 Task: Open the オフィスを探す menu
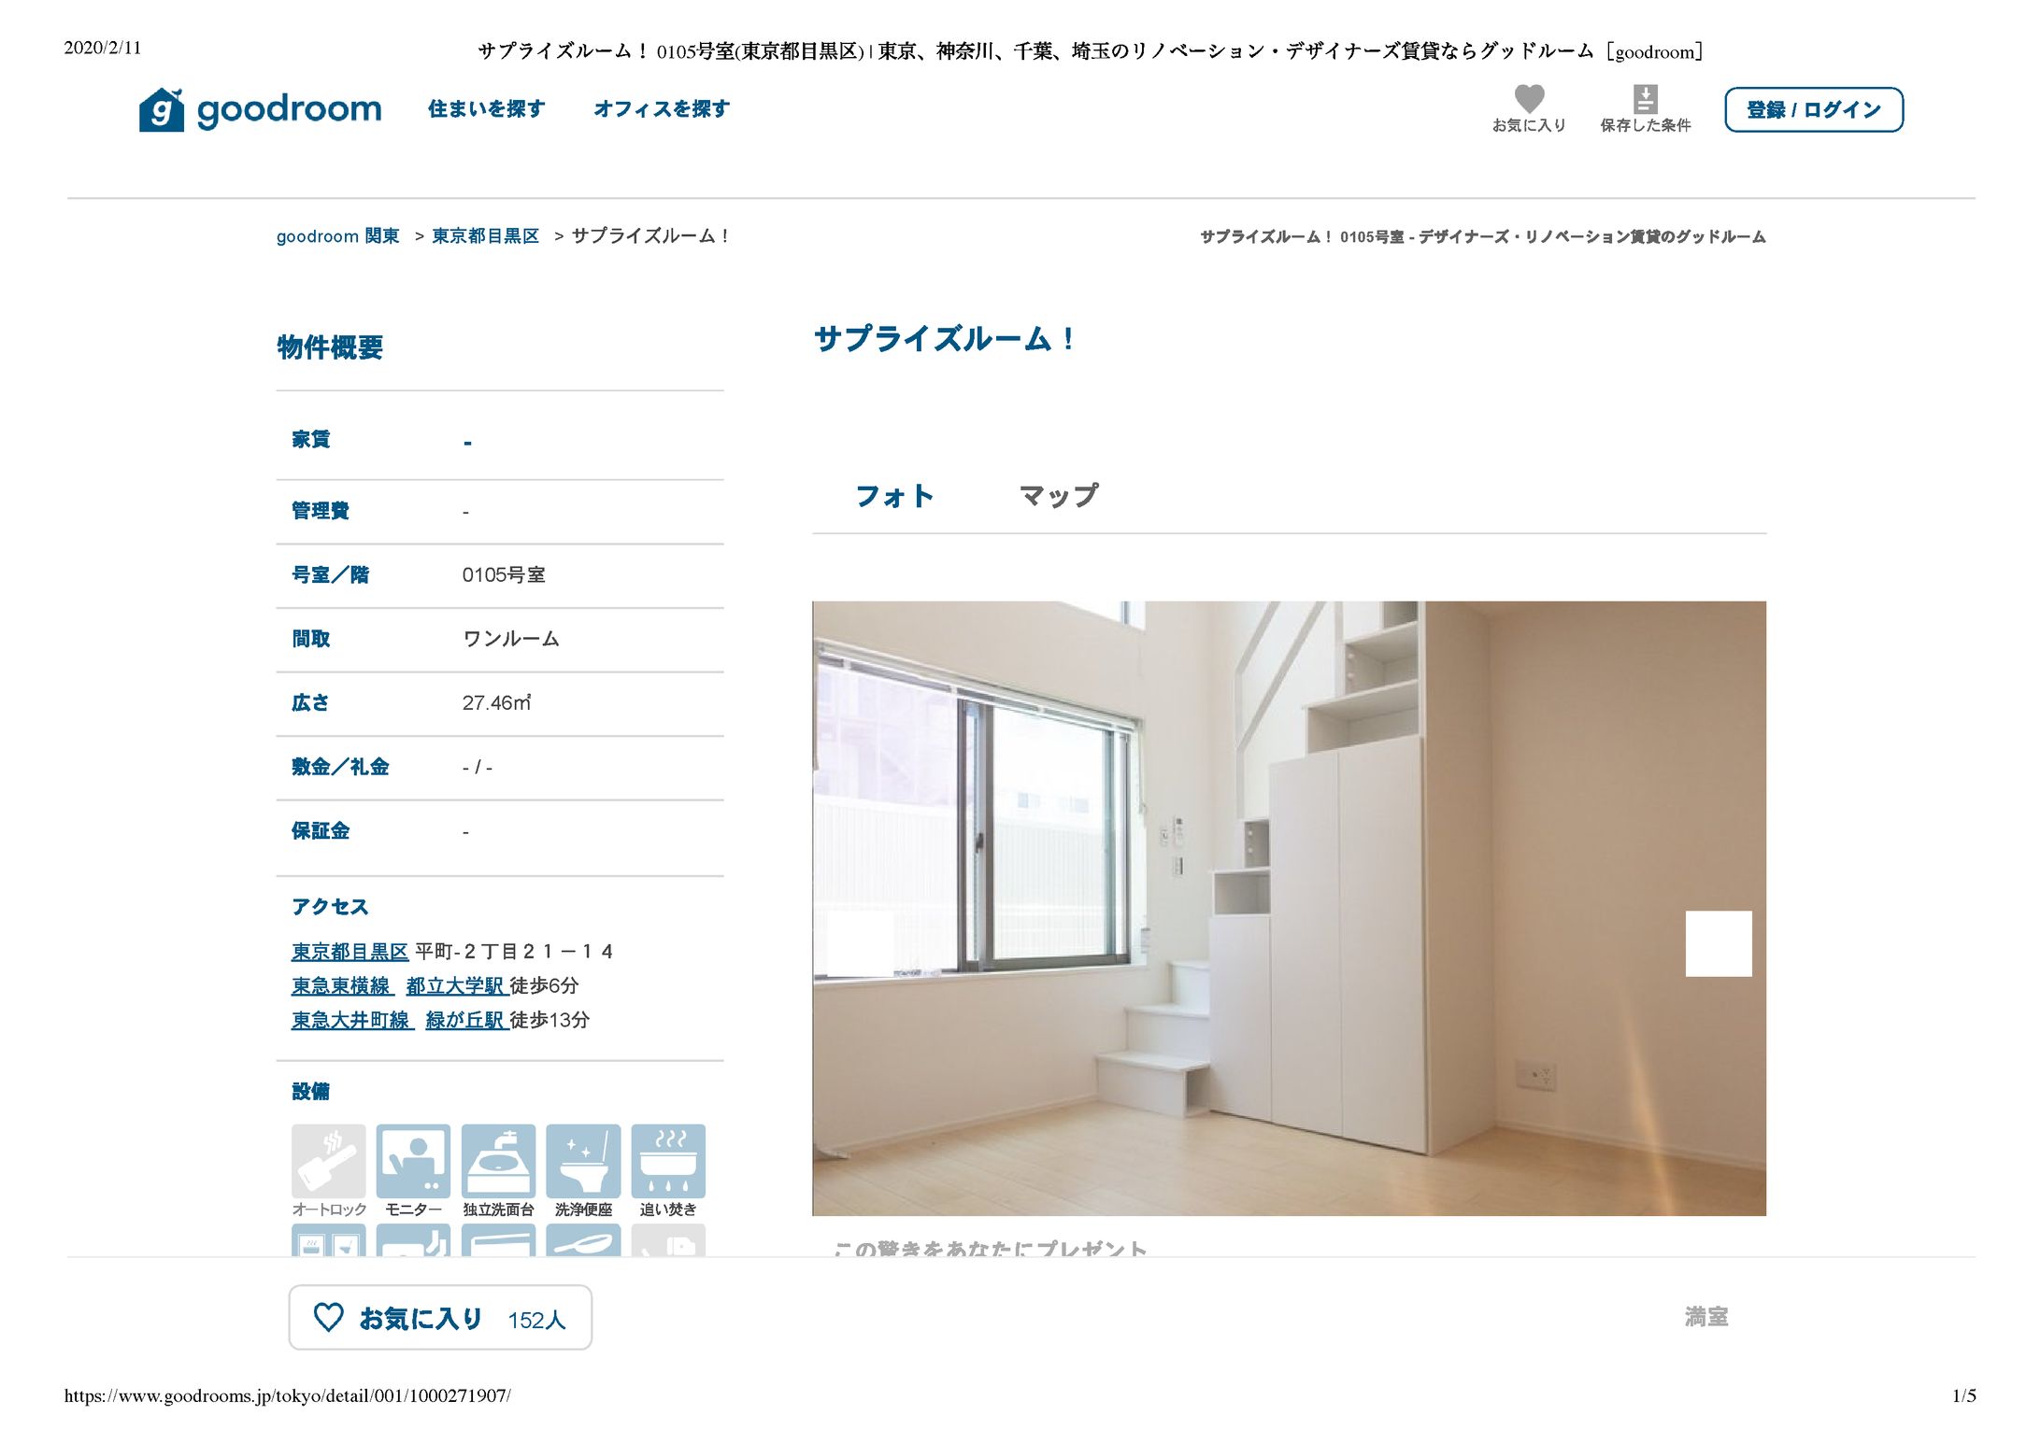(662, 109)
